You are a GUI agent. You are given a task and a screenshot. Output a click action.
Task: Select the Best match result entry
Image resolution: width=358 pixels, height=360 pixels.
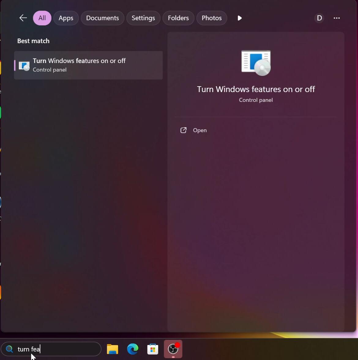88,65
